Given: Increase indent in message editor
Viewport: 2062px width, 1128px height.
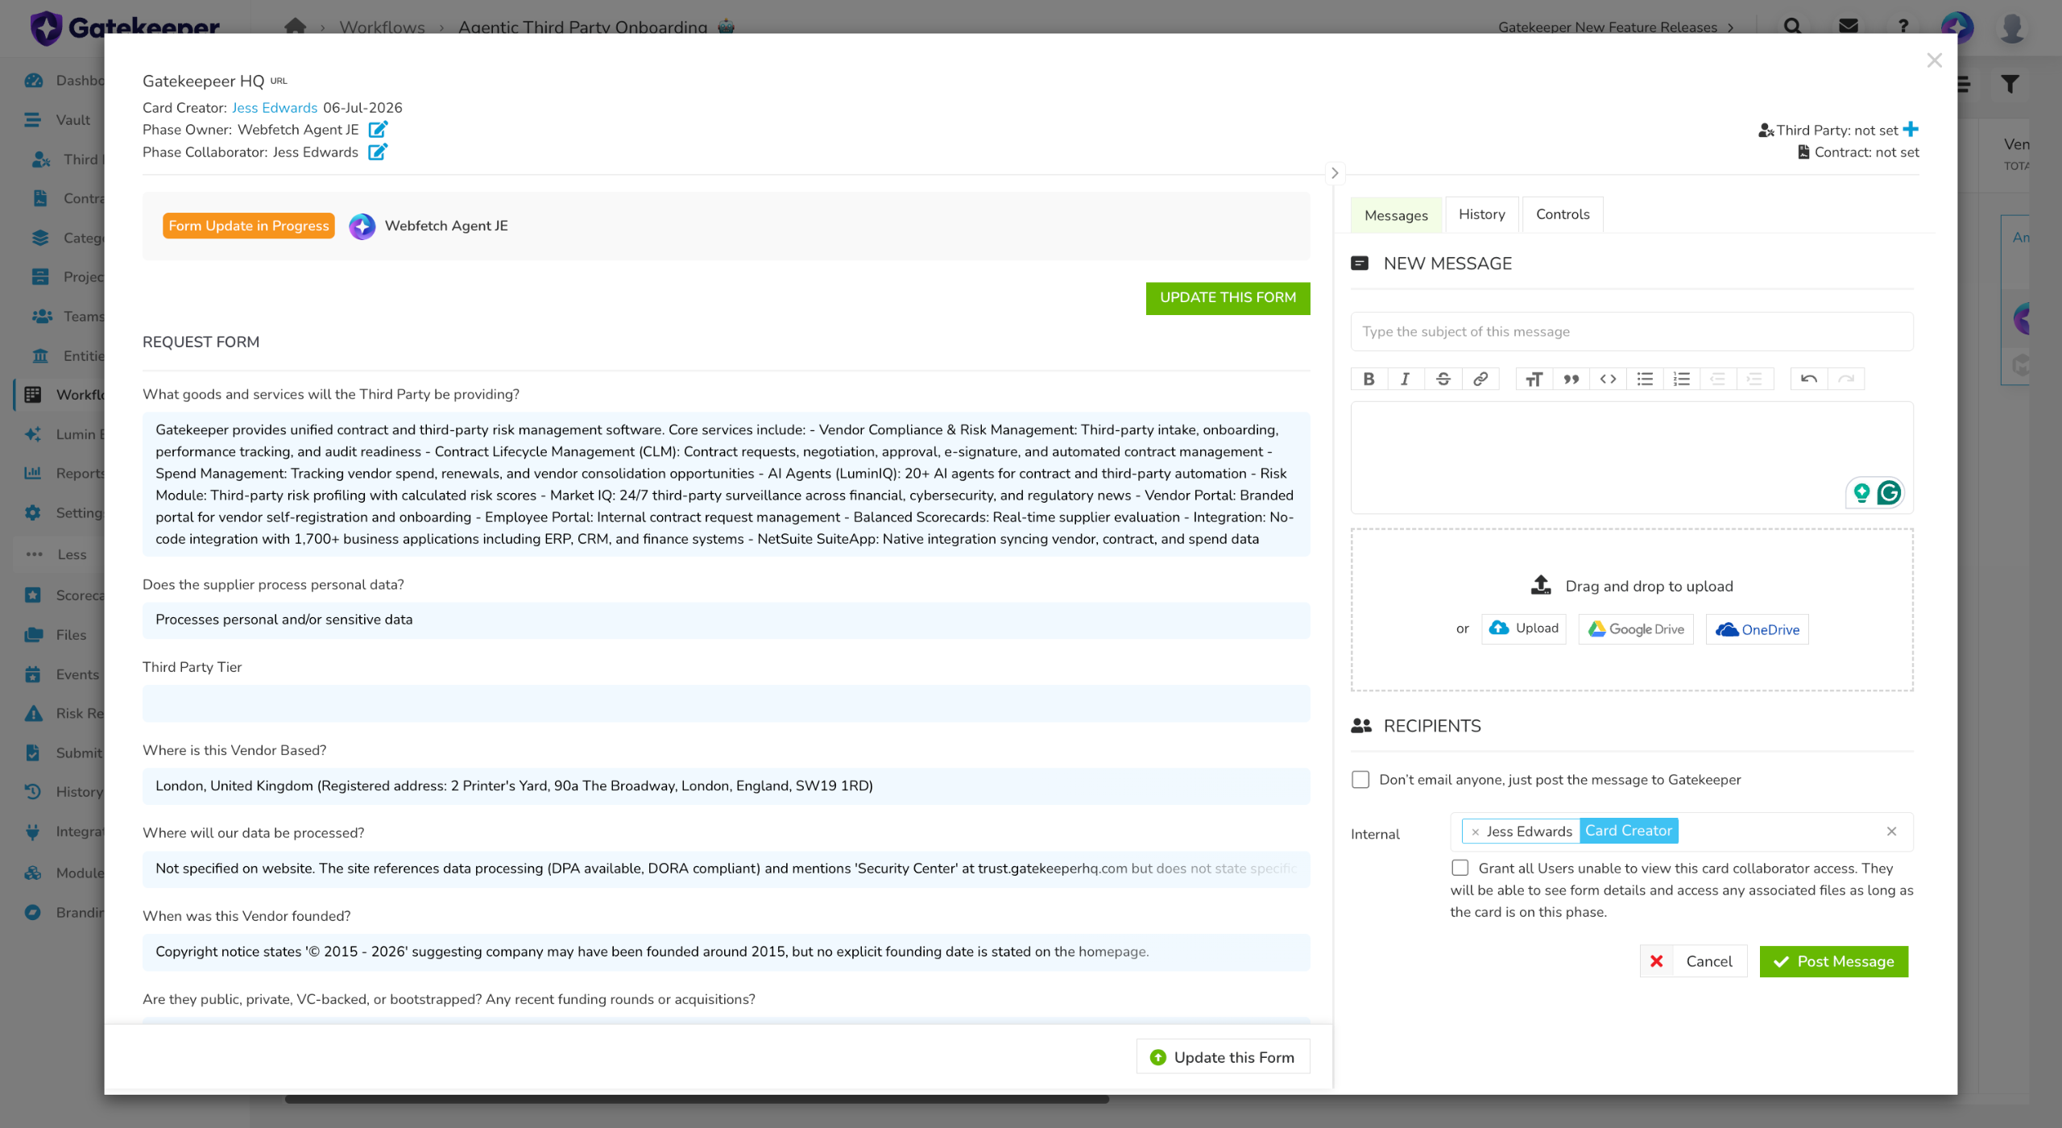Looking at the screenshot, I should tap(1755, 379).
